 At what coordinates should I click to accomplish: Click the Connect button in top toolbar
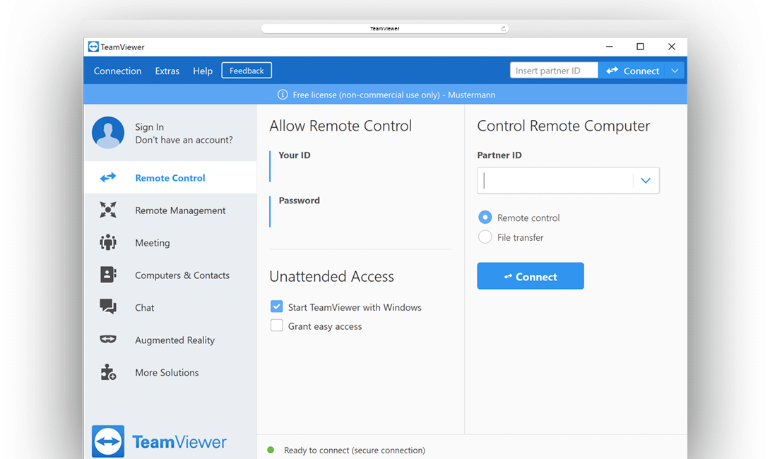[632, 71]
